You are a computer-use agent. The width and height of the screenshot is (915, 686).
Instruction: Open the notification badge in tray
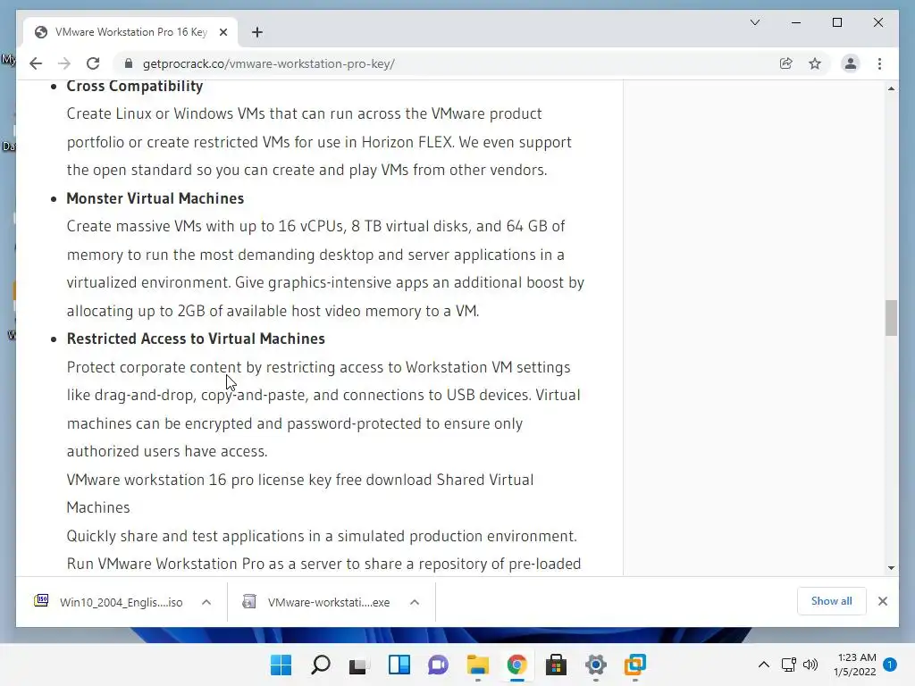[x=890, y=665]
